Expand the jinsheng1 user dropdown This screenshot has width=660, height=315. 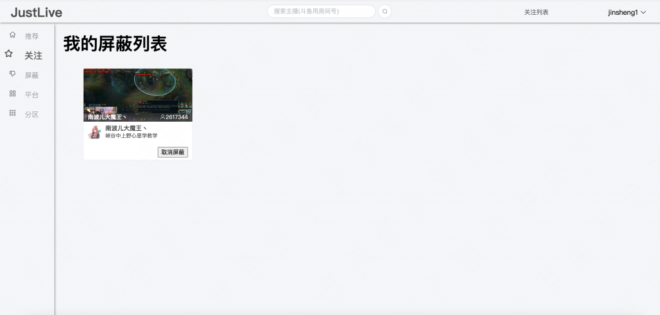coord(626,12)
